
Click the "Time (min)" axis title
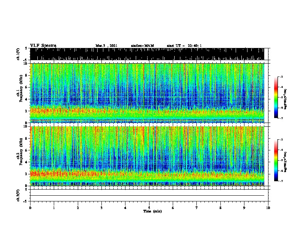click(153, 211)
